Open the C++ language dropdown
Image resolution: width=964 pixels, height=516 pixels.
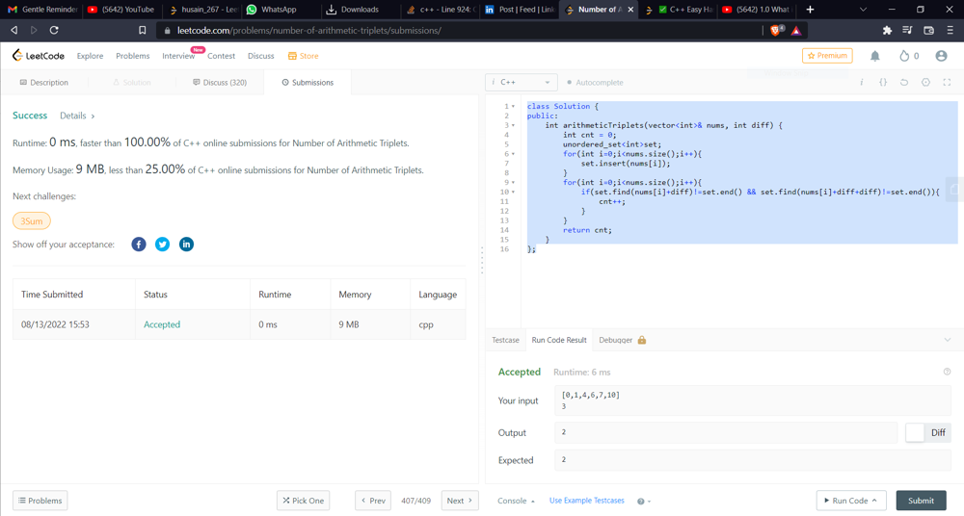click(521, 83)
